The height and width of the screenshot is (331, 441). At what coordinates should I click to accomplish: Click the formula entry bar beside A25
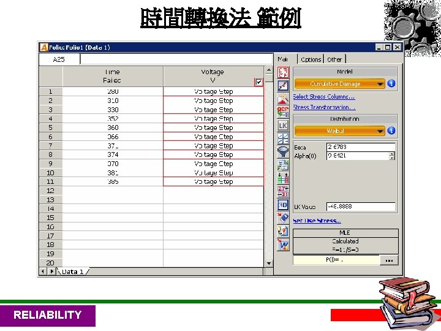176,59
